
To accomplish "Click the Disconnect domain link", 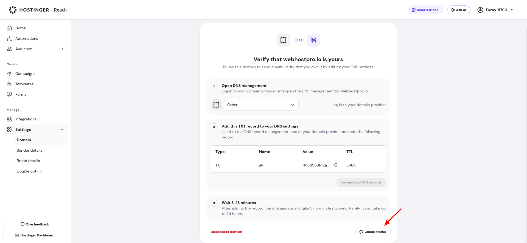I will pos(226,232).
